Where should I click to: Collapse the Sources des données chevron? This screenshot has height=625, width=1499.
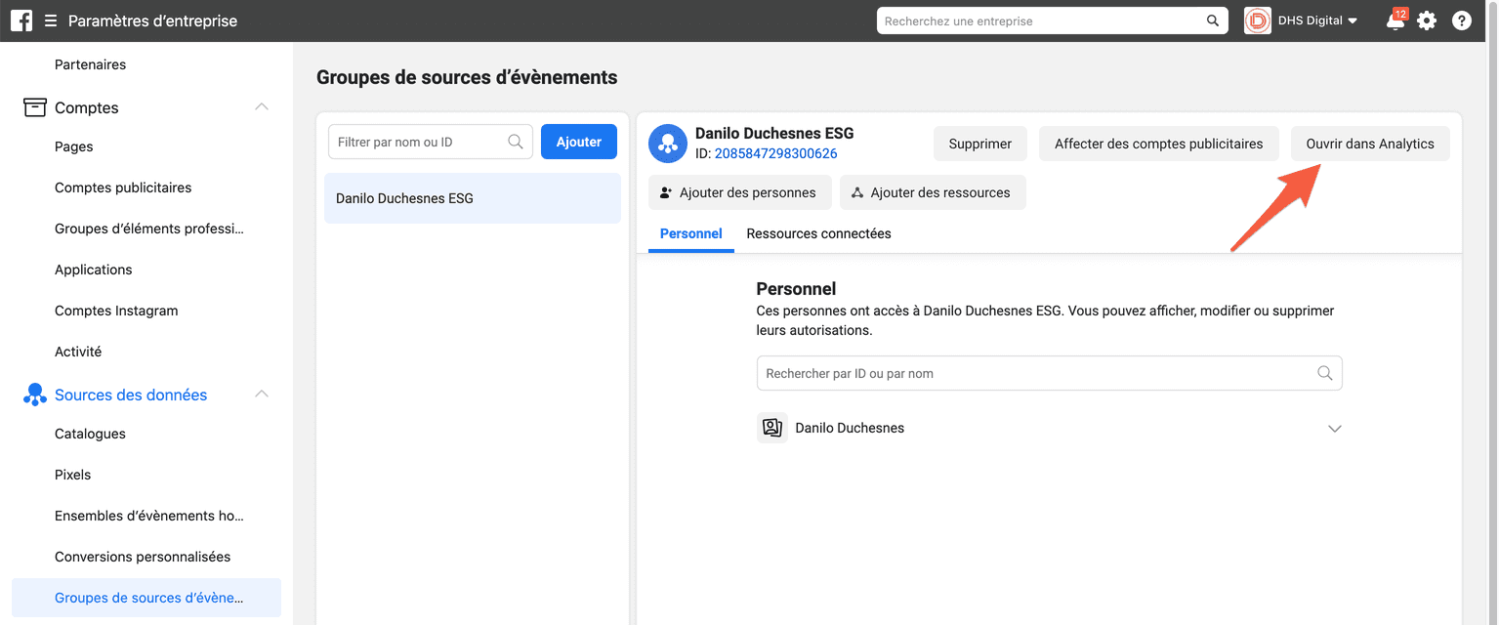tap(262, 394)
